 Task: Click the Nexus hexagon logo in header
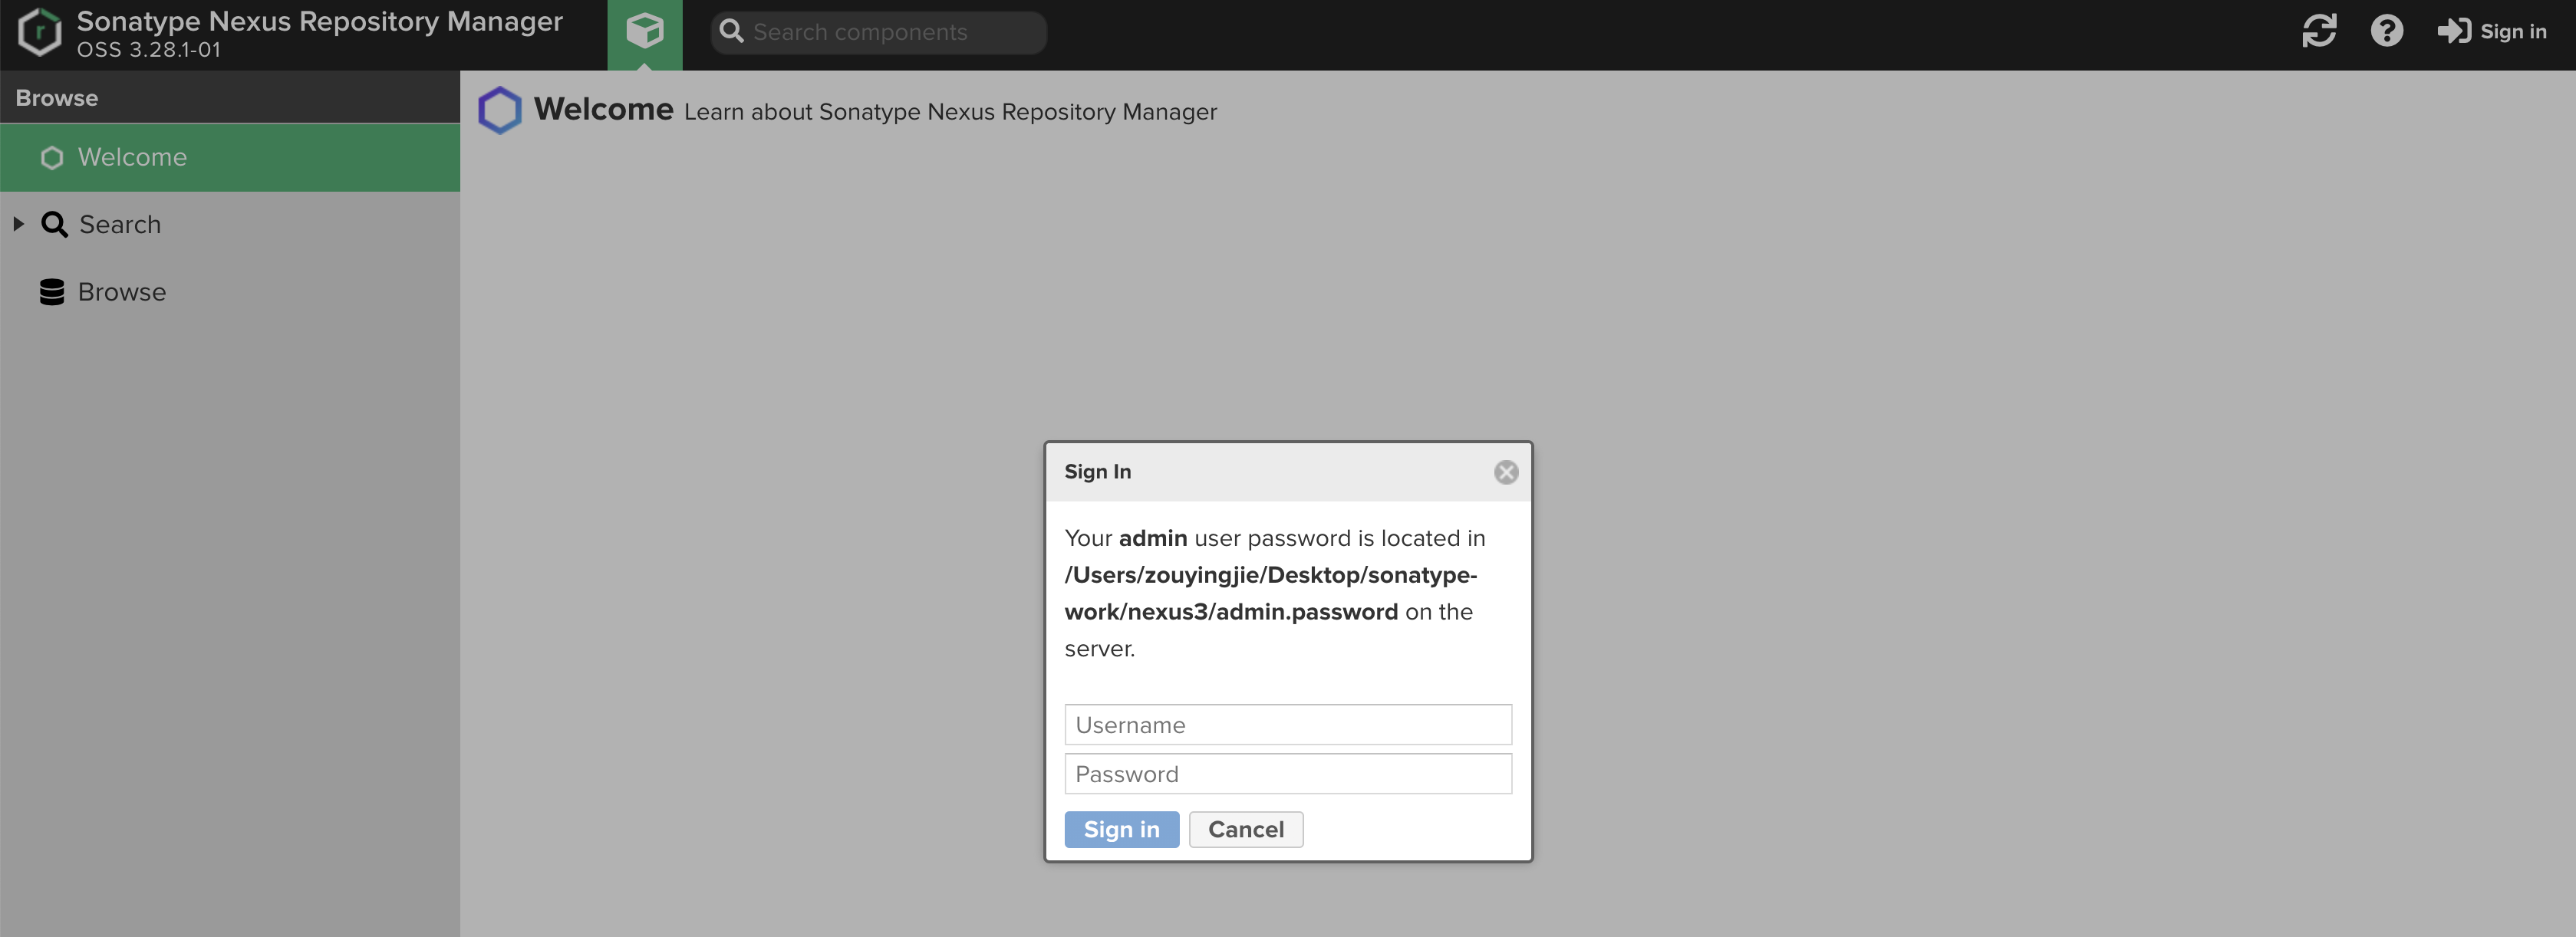tap(39, 32)
